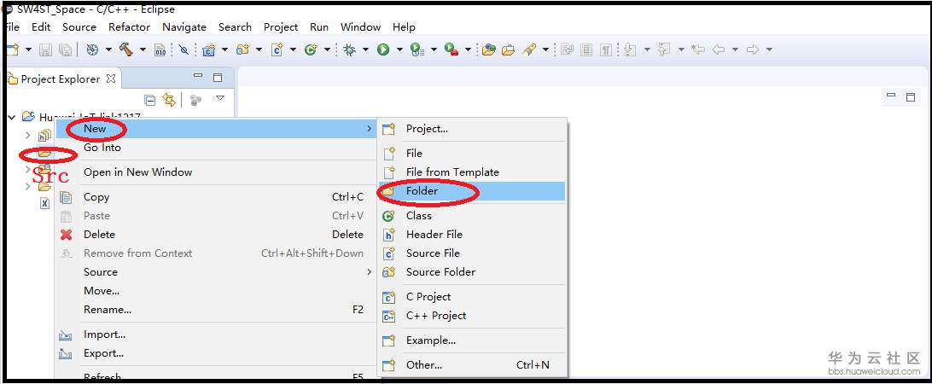Minimize the Project Explorer panel
Screen dimensions: 932x384
(x=199, y=76)
